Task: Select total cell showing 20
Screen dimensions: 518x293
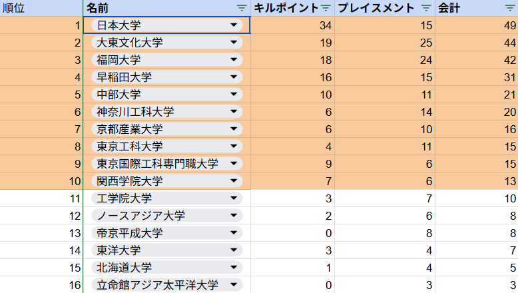Action: coord(477,112)
